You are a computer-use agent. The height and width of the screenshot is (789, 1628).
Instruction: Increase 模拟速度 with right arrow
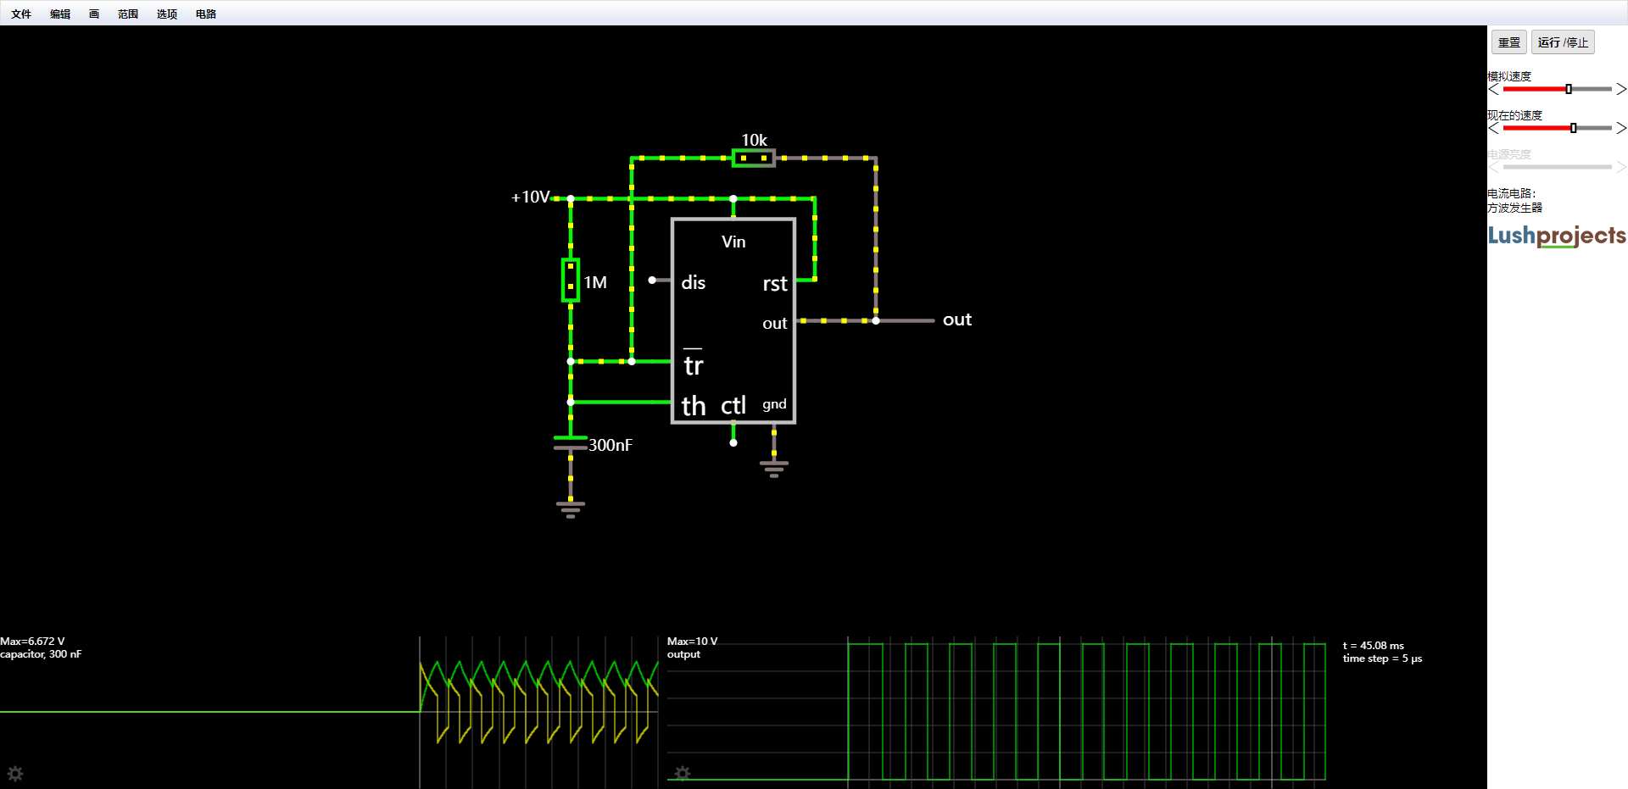(1621, 89)
